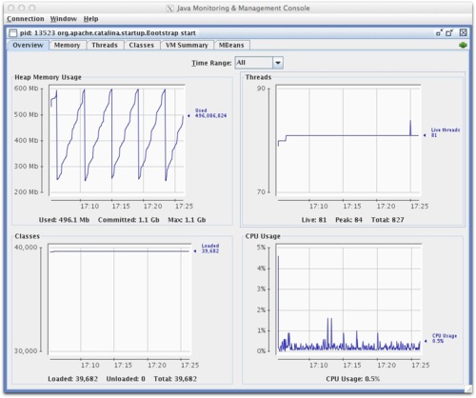Click the pid 13523 Bootstrap start title
Screen dimensions: 476x398
(x=108, y=33)
